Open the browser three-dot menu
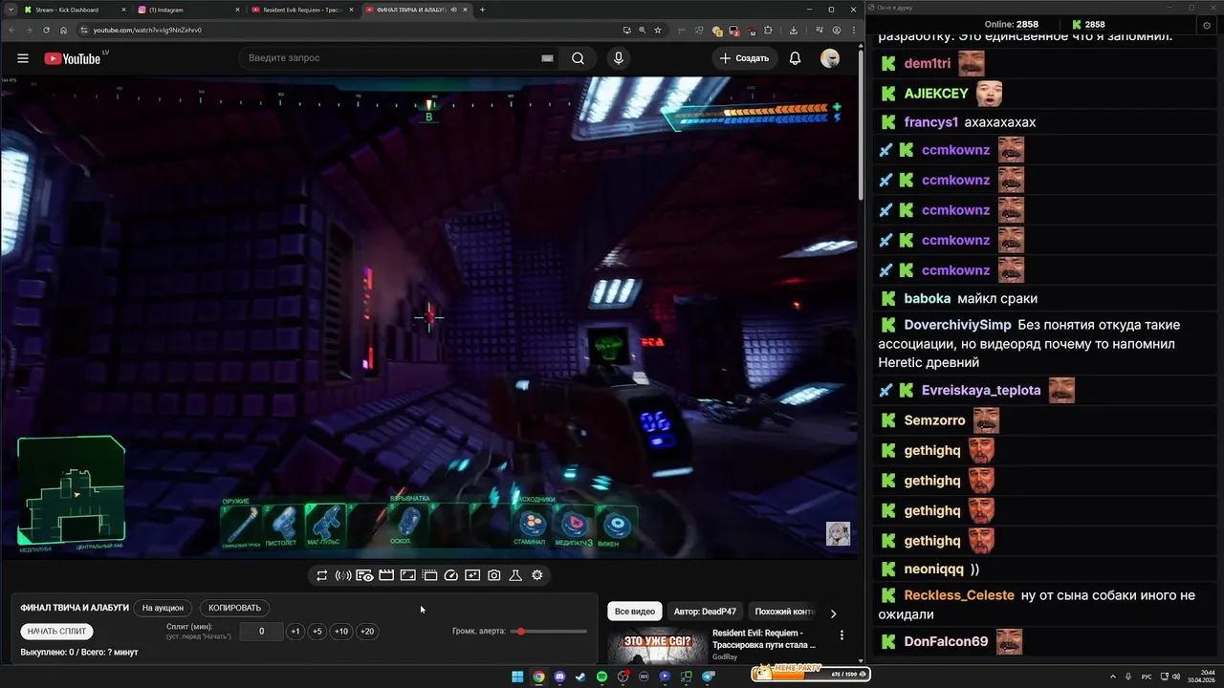 (x=853, y=30)
